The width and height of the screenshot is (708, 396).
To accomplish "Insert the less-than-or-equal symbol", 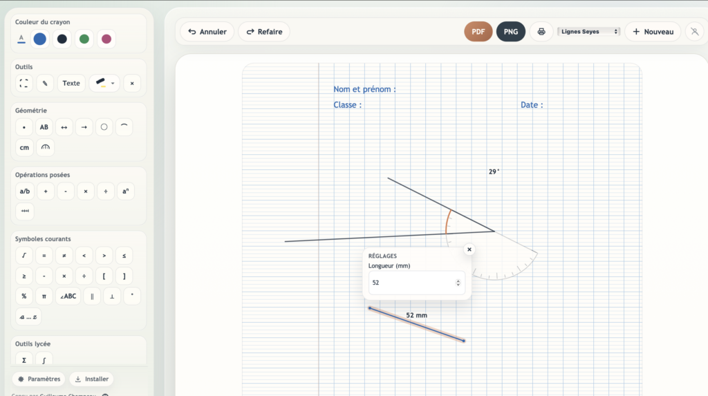I will (124, 256).
